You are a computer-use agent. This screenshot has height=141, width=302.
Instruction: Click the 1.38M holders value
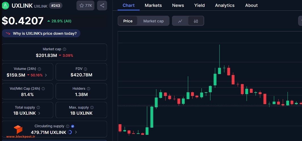[81, 94]
